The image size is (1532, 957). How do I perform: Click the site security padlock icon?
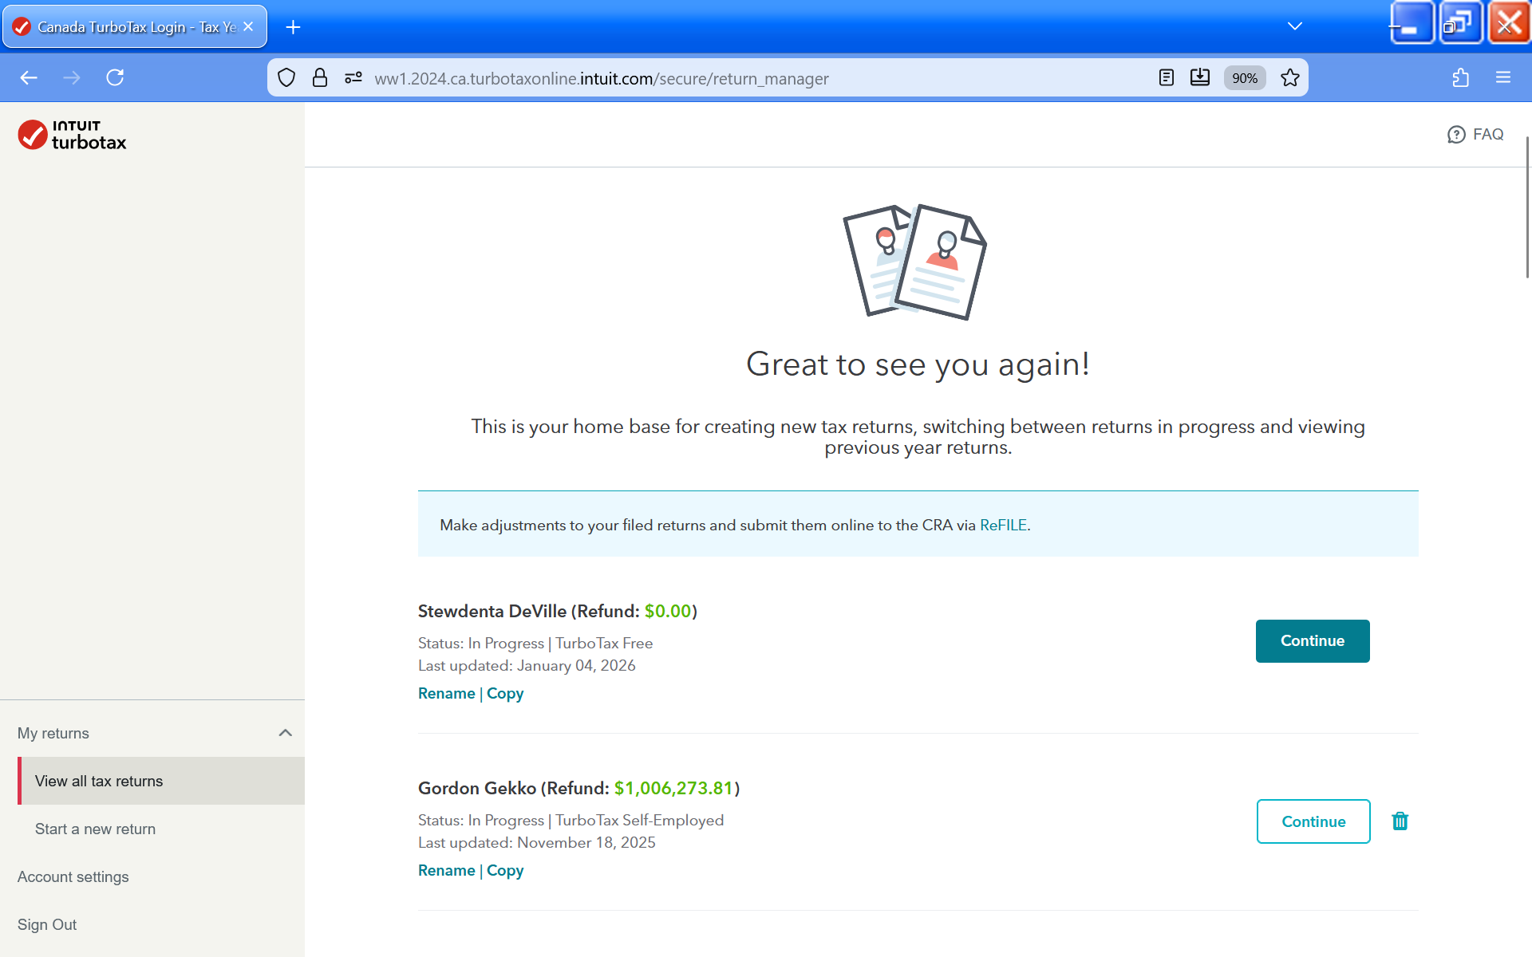click(320, 77)
